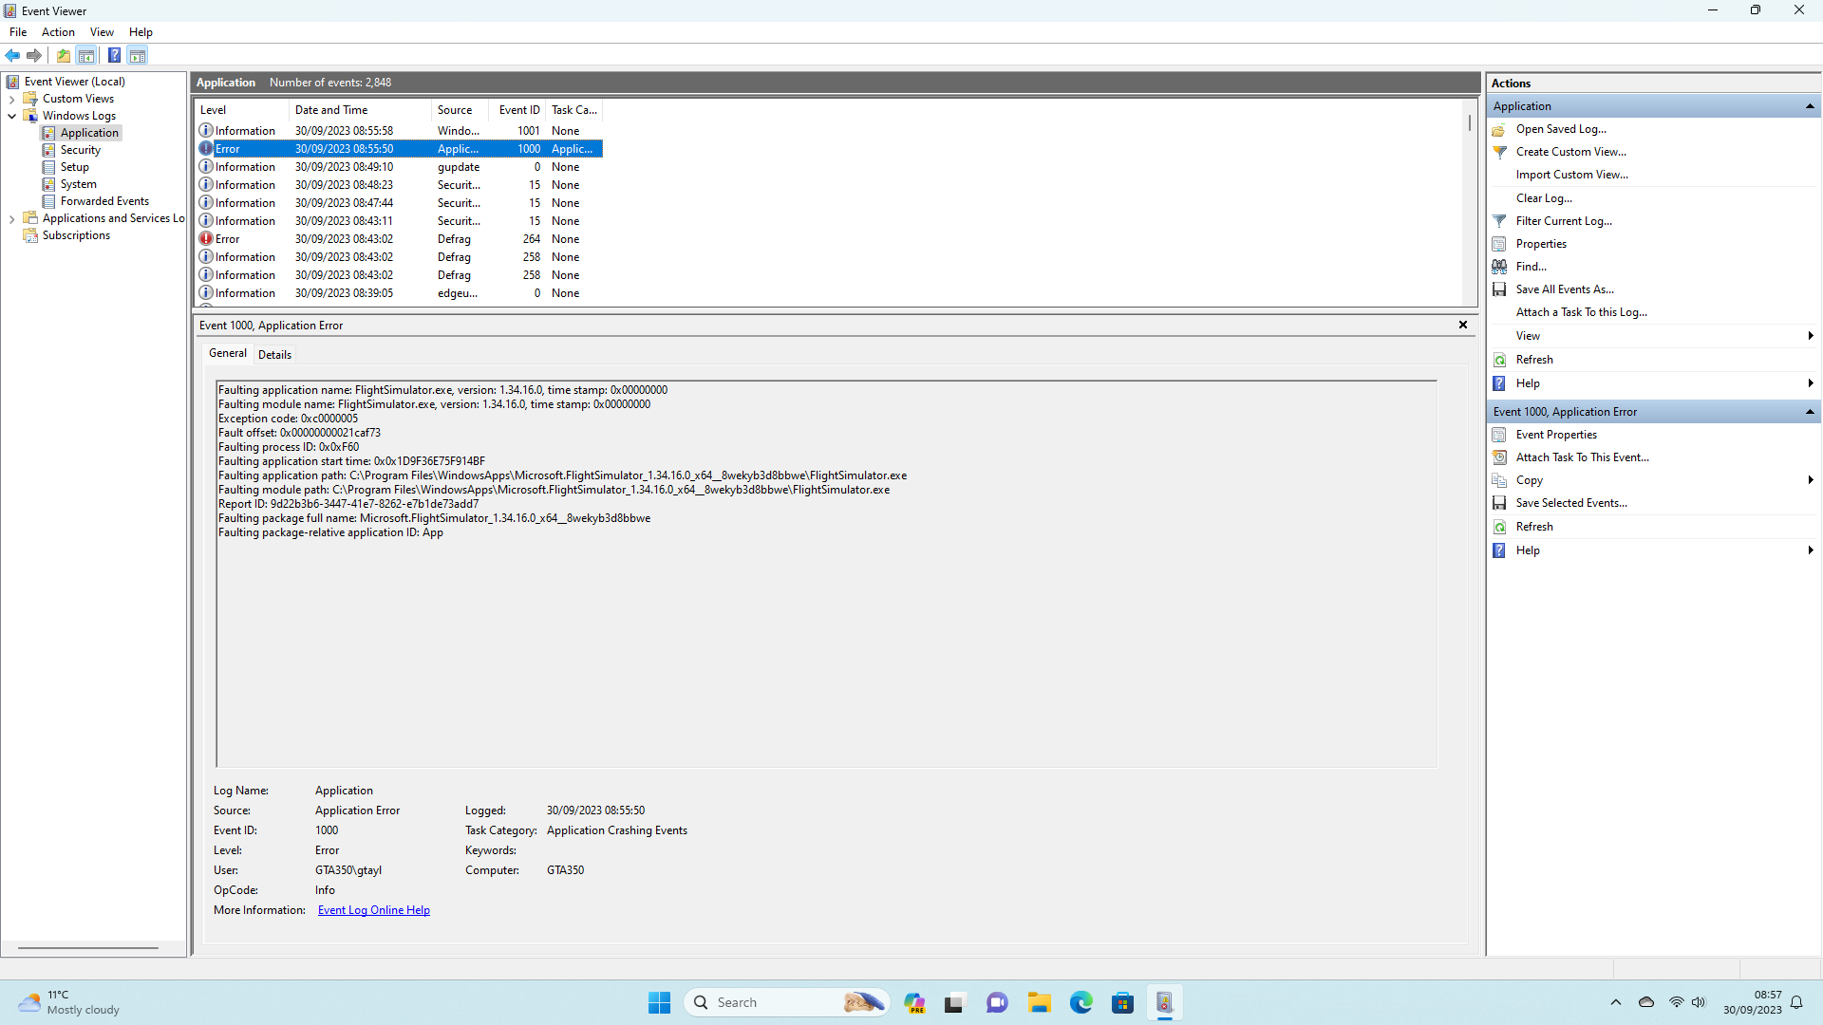Click Clear Log in the Actions pane
This screenshot has width=1823, height=1025.
click(1544, 197)
